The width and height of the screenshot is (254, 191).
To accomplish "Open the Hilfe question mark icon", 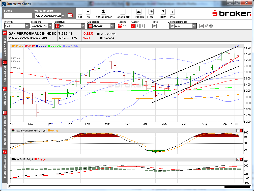I will click(163, 12).
